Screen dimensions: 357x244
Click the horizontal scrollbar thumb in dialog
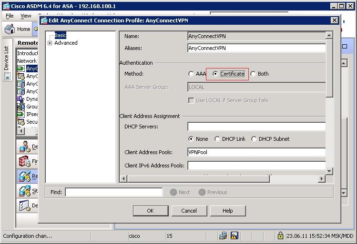[198, 178]
